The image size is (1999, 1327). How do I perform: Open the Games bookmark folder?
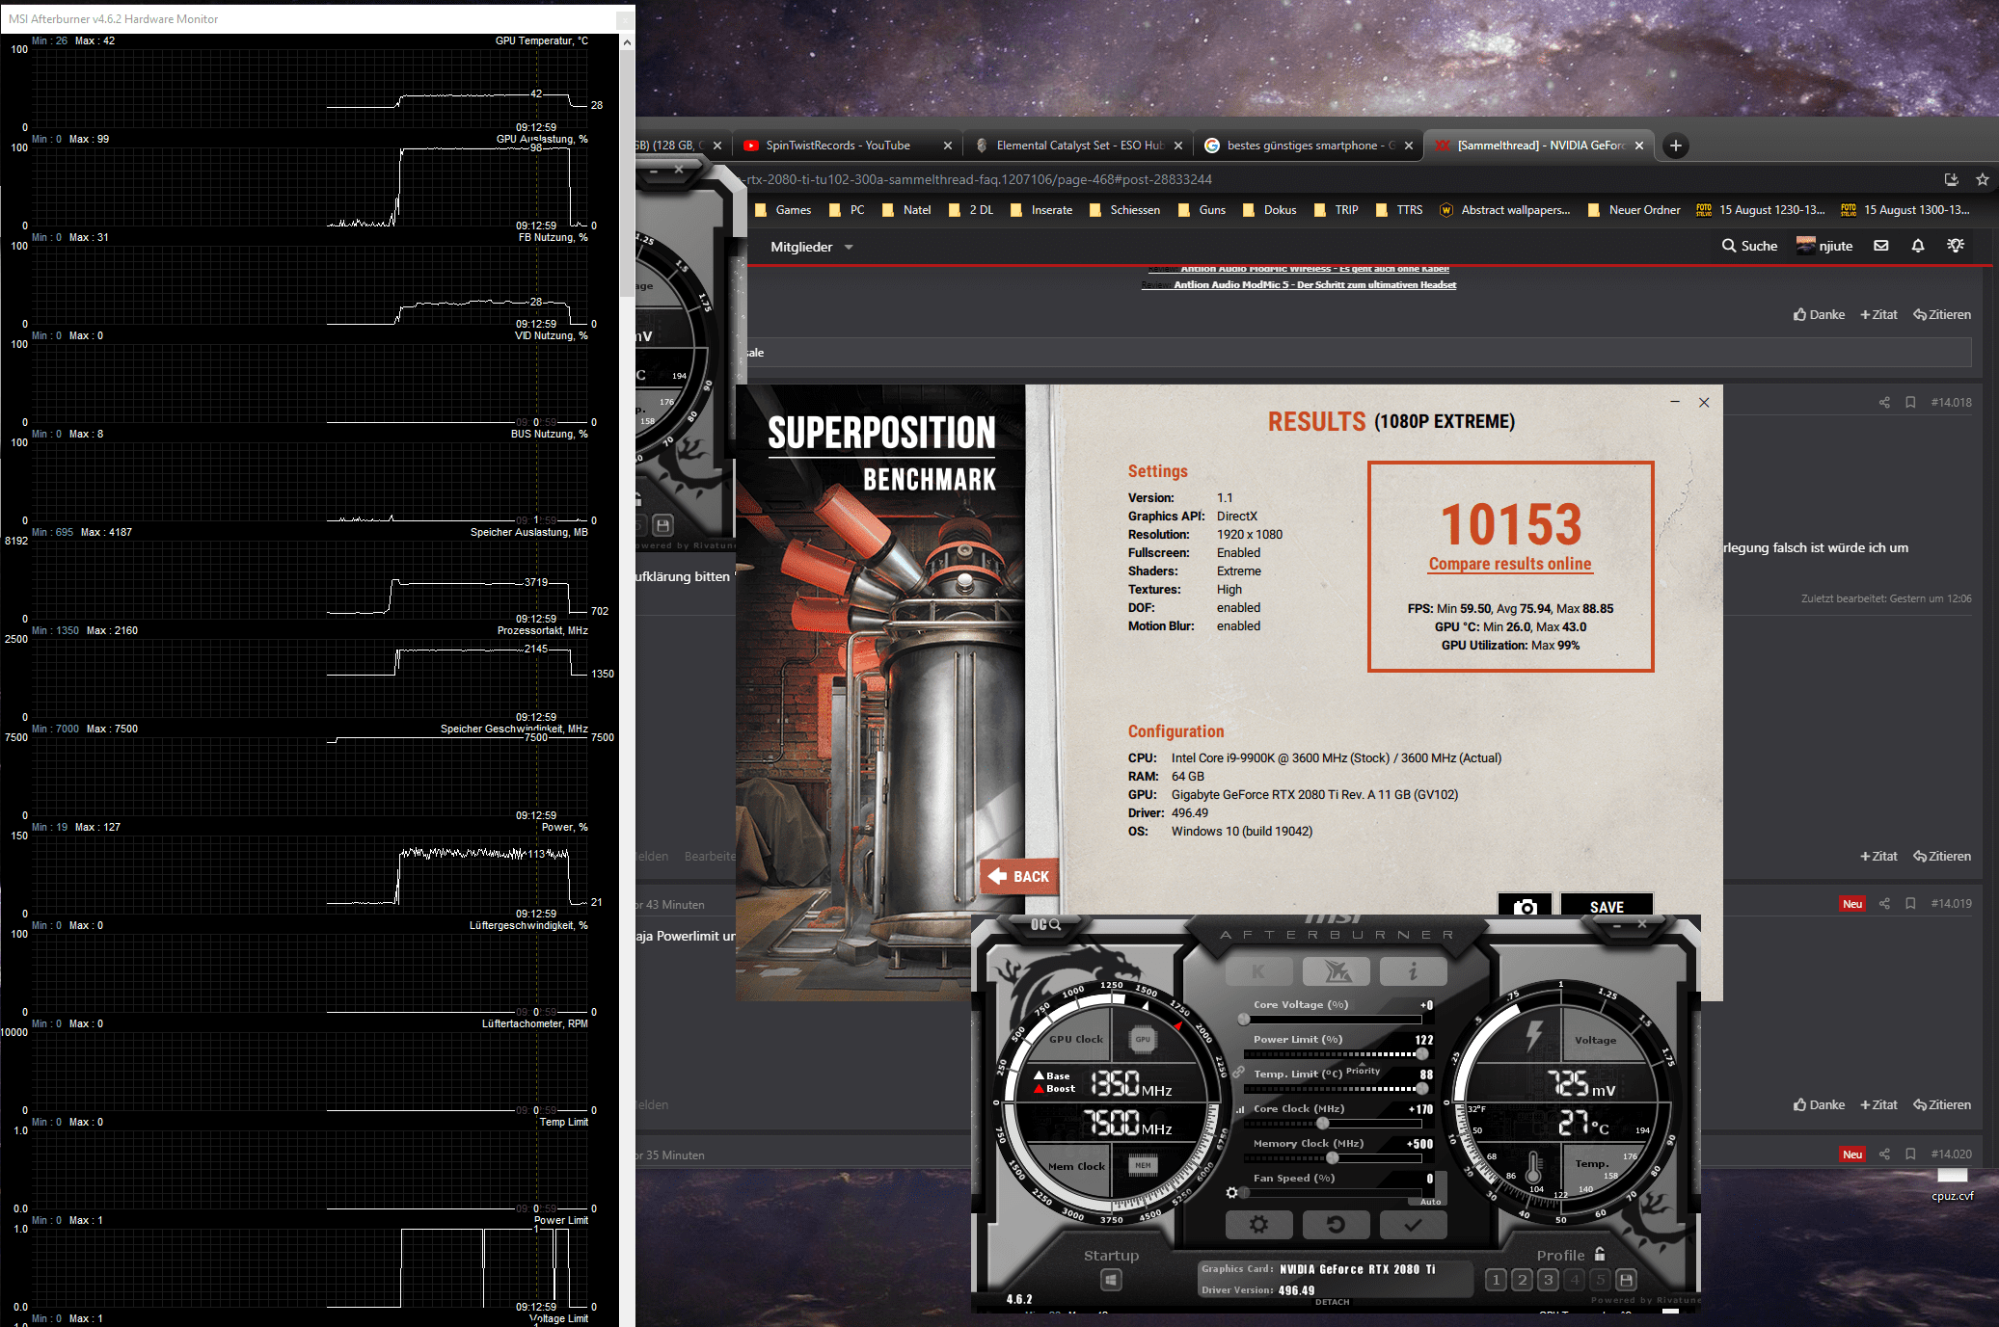[783, 210]
